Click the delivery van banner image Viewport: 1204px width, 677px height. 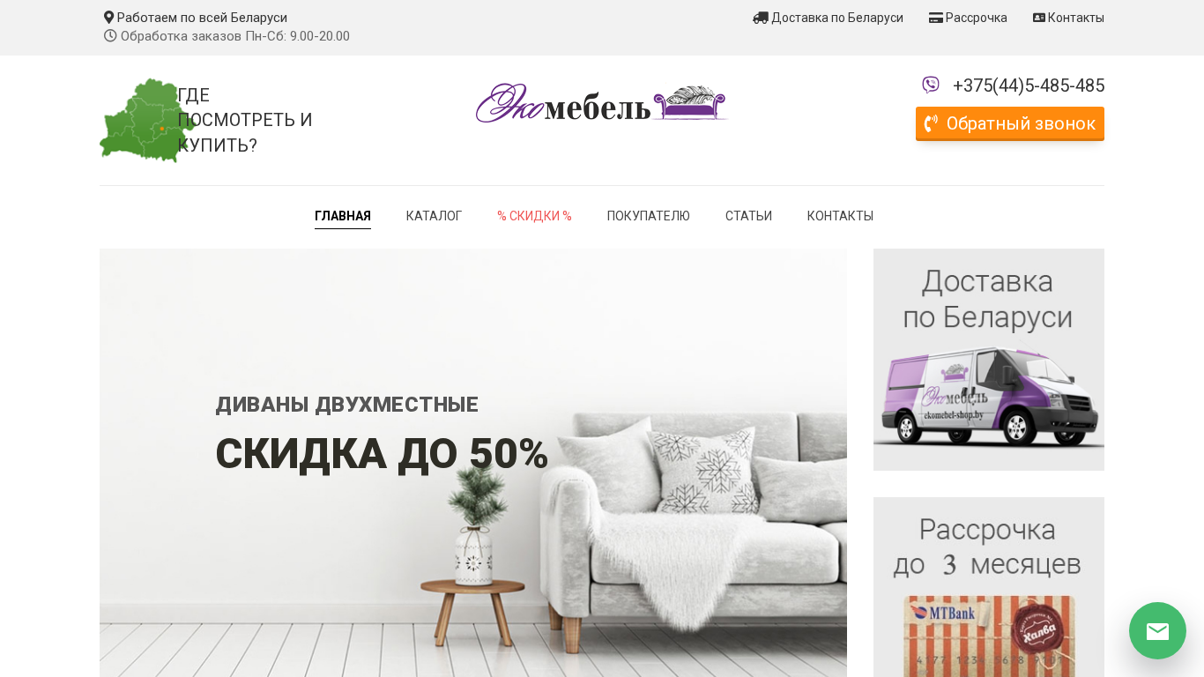point(989,360)
